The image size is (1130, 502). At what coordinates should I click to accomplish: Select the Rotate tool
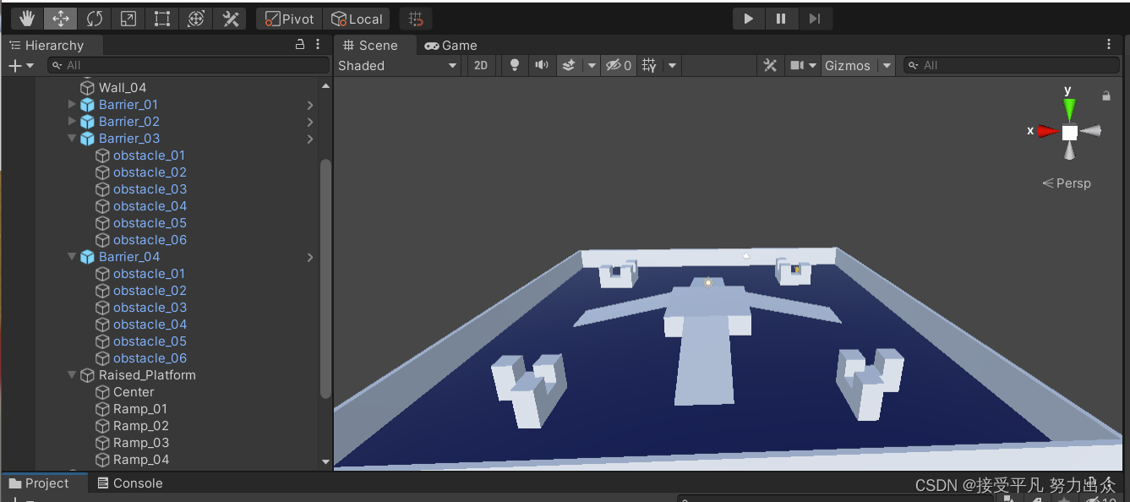pyautogui.click(x=93, y=17)
